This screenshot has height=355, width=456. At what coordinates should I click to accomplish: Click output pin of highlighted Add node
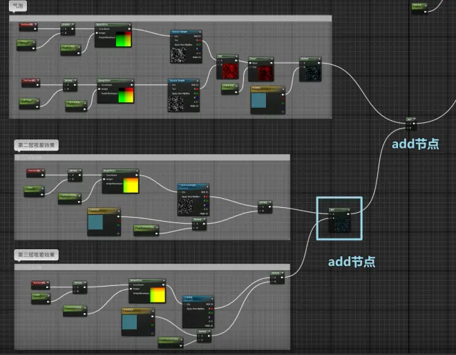348,214
